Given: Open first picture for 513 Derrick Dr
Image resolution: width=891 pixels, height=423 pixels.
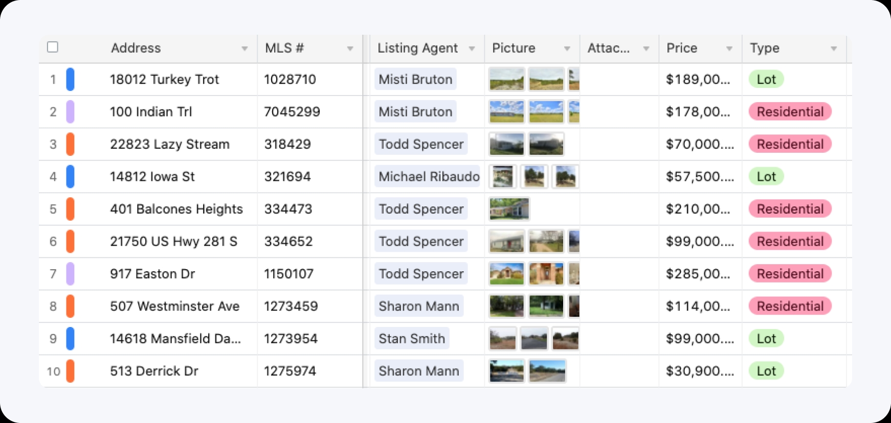Looking at the screenshot, I should click(506, 371).
